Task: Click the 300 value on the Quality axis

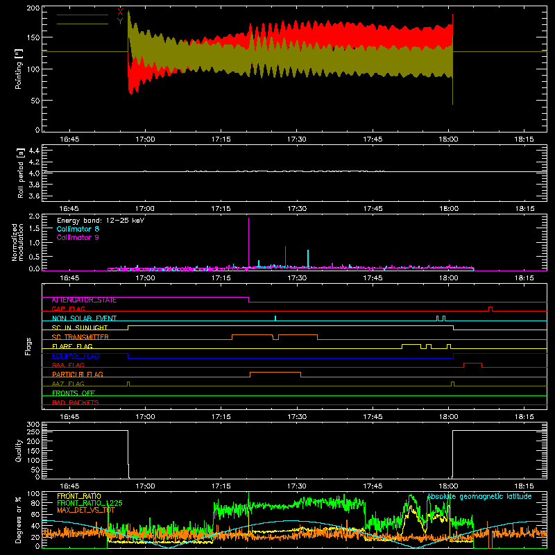Action: pos(33,425)
